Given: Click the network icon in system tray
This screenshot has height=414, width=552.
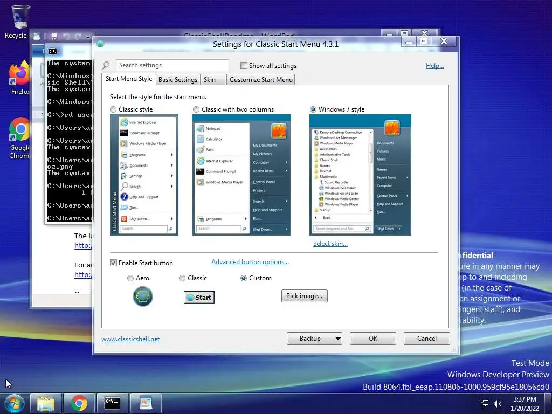Looking at the screenshot, I should tap(485, 403).
